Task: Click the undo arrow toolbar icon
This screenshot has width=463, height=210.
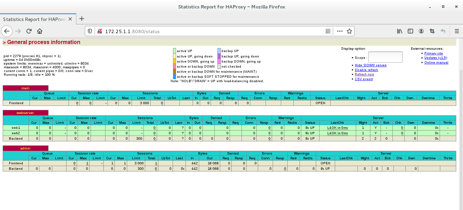Action: (x=443, y=31)
